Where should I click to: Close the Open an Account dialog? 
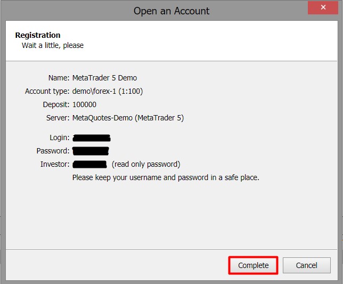coord(323,7)
